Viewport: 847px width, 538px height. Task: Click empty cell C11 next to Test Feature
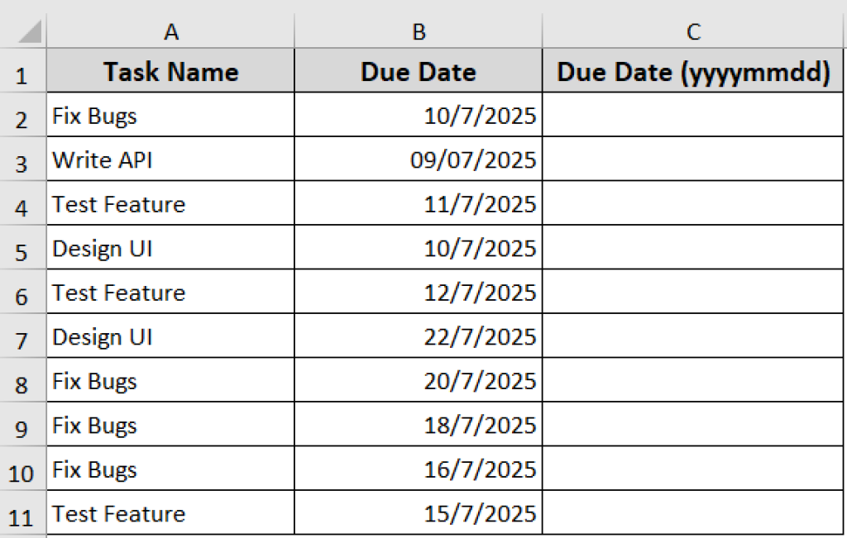[x=692, y=513]
